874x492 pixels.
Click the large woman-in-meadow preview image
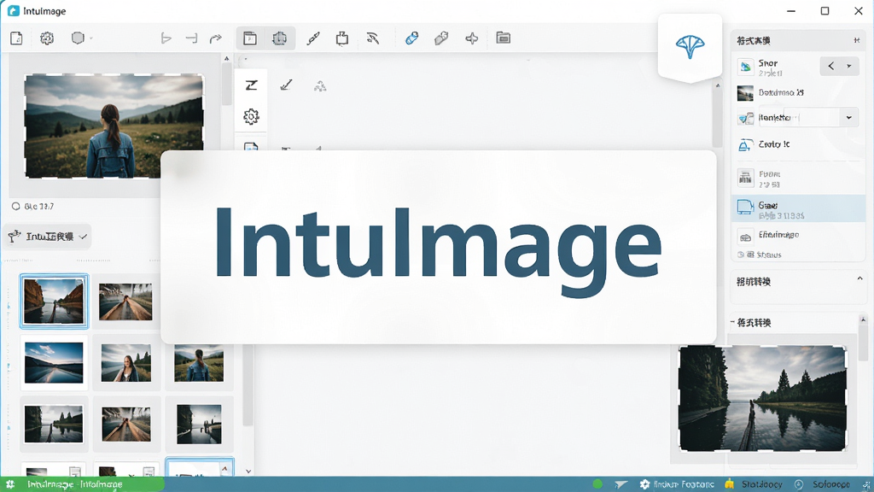(x=114, y=126)
